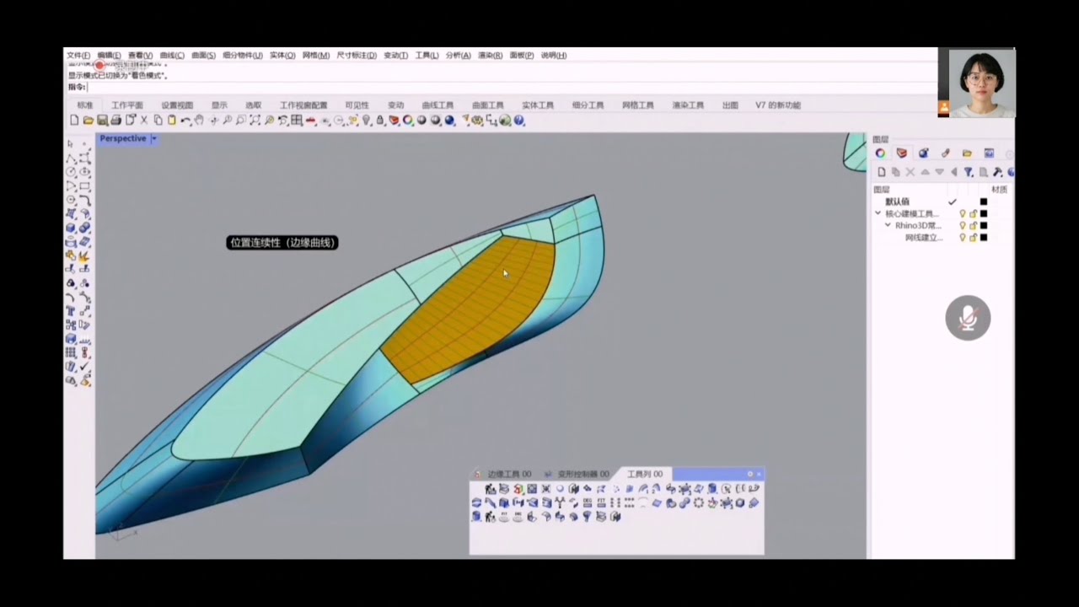The image size is (1079, 607).
Task: Click the New file icon
Action: pyautogui.click(x=75, y=121)
